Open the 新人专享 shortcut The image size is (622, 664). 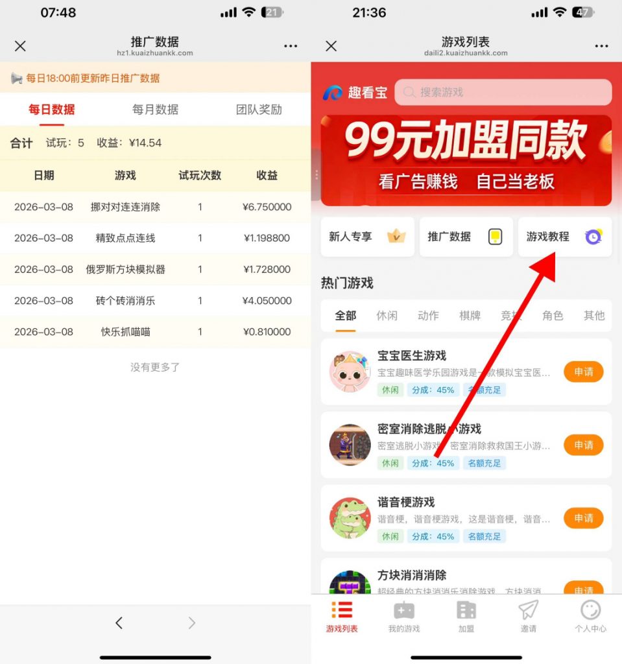click(x=367, y=237)
